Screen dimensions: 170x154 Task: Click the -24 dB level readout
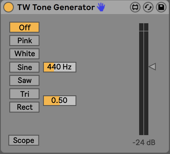pyautogui.click(x=144, y=143)
